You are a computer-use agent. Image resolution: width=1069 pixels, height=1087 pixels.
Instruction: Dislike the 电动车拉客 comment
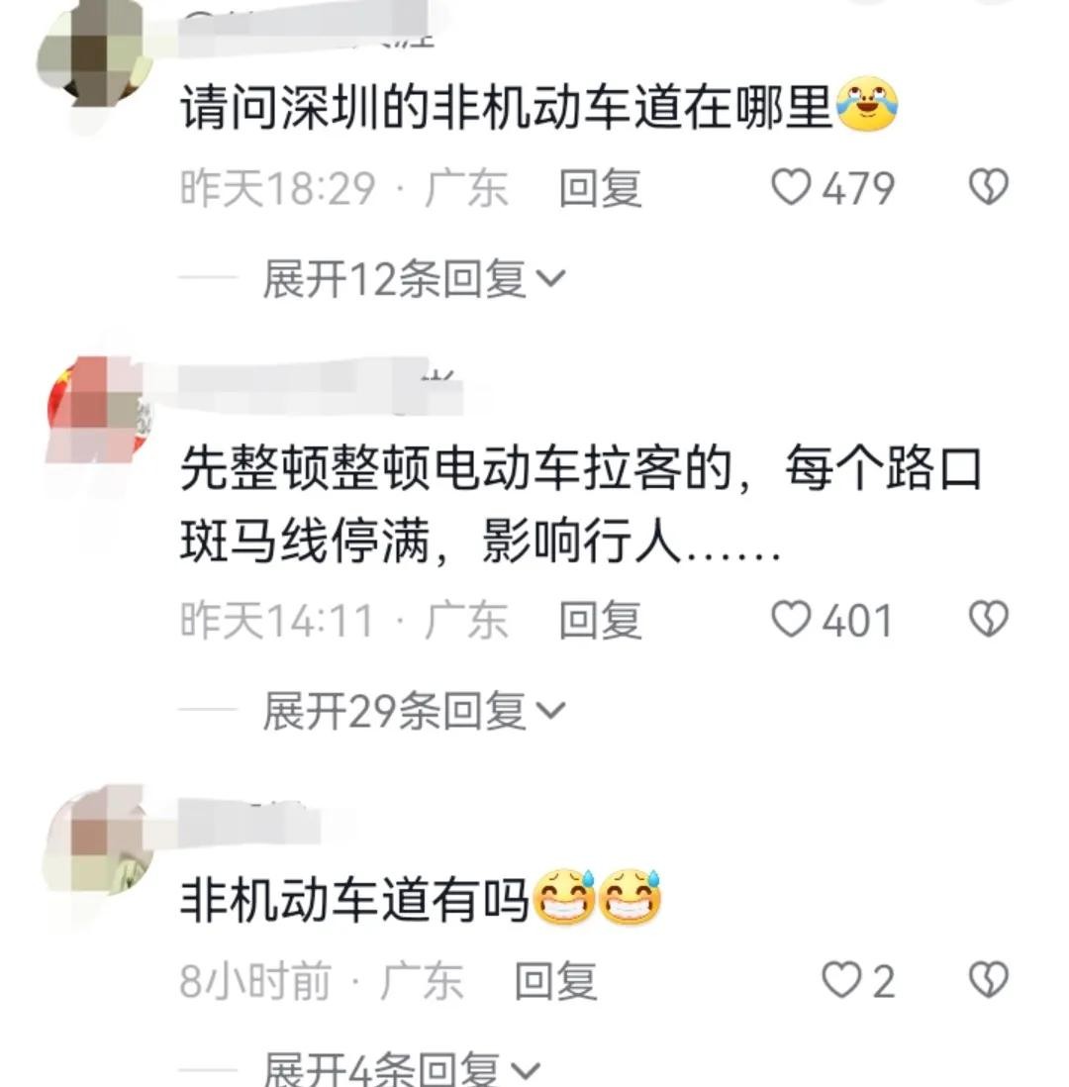988,619
